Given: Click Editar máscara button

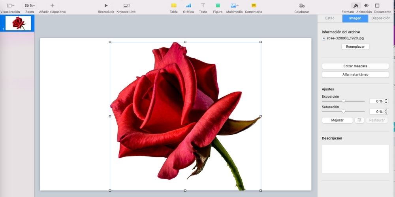Looking at the screenshot, I should (355, 66).
